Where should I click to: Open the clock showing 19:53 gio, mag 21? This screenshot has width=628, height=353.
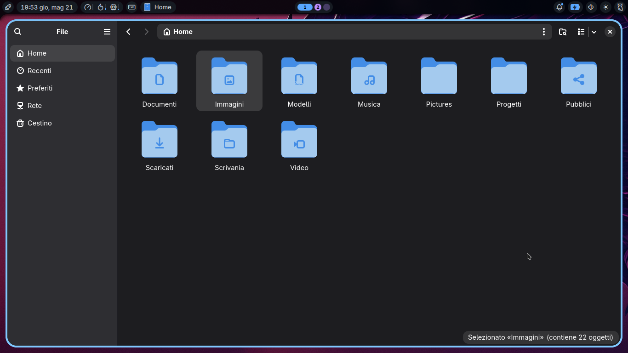coord(47,7)
